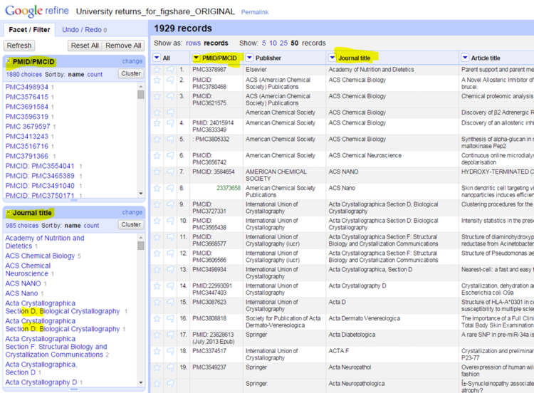This screenshot has width=534, height=393.
Task: Open the Google refine logo home link
Action: click(37, 11)
